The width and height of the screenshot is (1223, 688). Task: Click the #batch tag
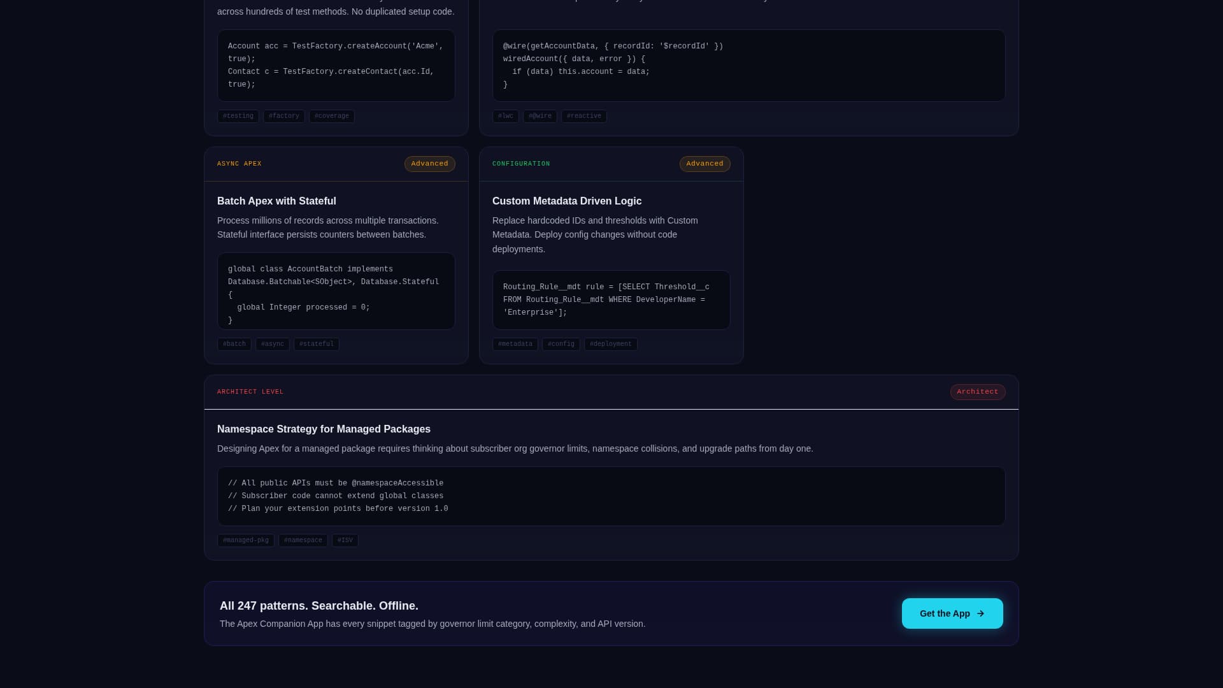pos(234,344)
